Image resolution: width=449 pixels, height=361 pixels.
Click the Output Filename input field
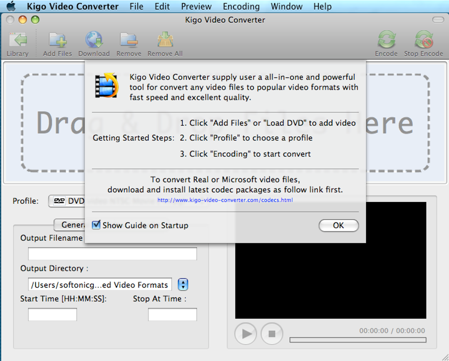(112, 253)
